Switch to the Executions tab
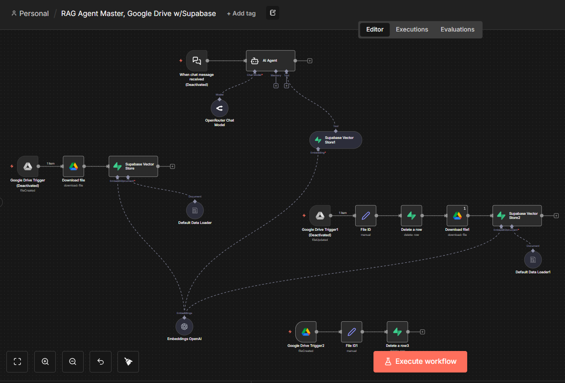Image resolution: width=565 pixels, height=383 pixels. coord(411,29)
